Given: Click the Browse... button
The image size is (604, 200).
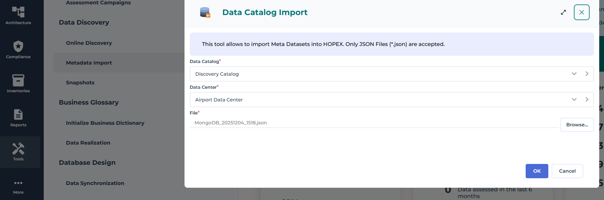Looking at the screenshot, I should click(x=577, y=124).
